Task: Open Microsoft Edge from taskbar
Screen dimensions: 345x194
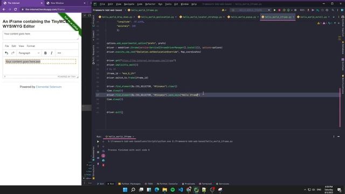Action: [x=157, y=190]
